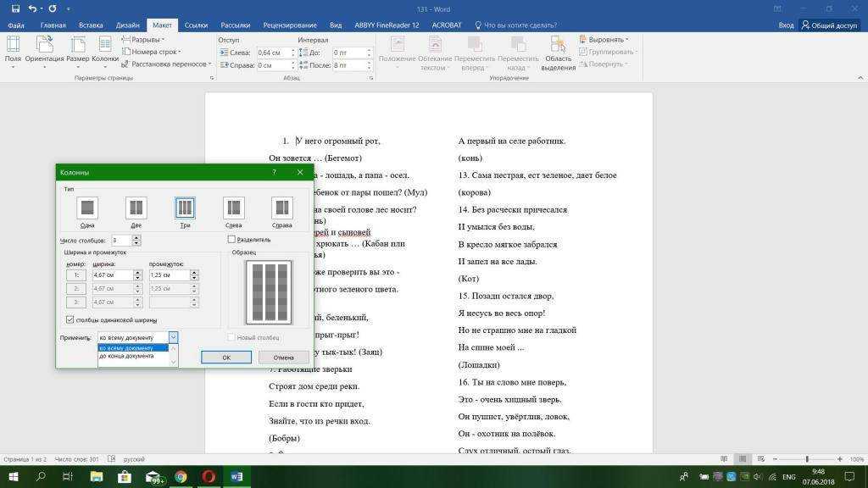Select the Слева left-column preset
The height and width of the screenshot is (488, 868).
[x=233, y=208]
